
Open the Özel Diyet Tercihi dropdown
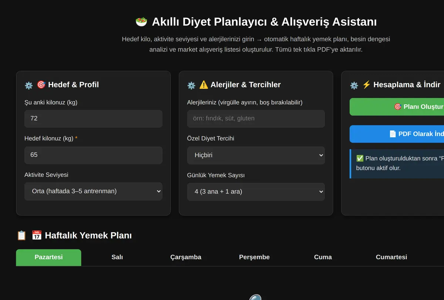pos(256,155)
